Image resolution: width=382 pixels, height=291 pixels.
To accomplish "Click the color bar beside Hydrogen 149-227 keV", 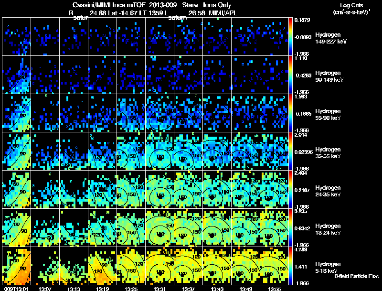I will 290,36.
